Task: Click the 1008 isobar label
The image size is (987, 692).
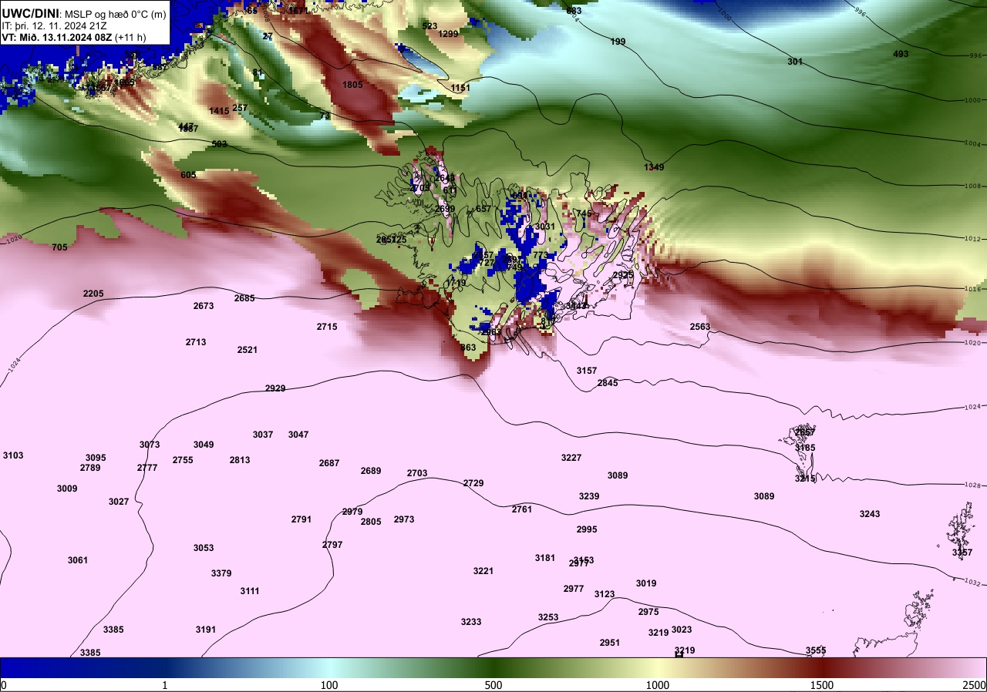Action: pos(972,186)
